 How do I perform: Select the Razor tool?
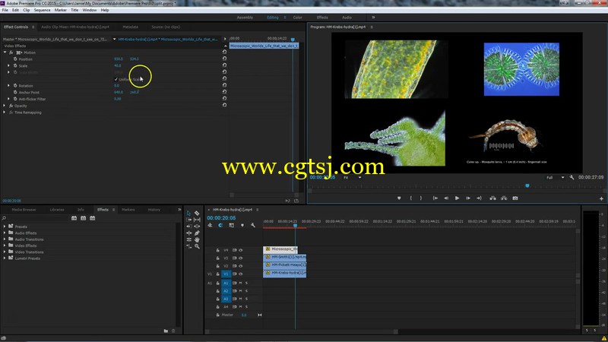pyautogui.click(x=197, y=214)
